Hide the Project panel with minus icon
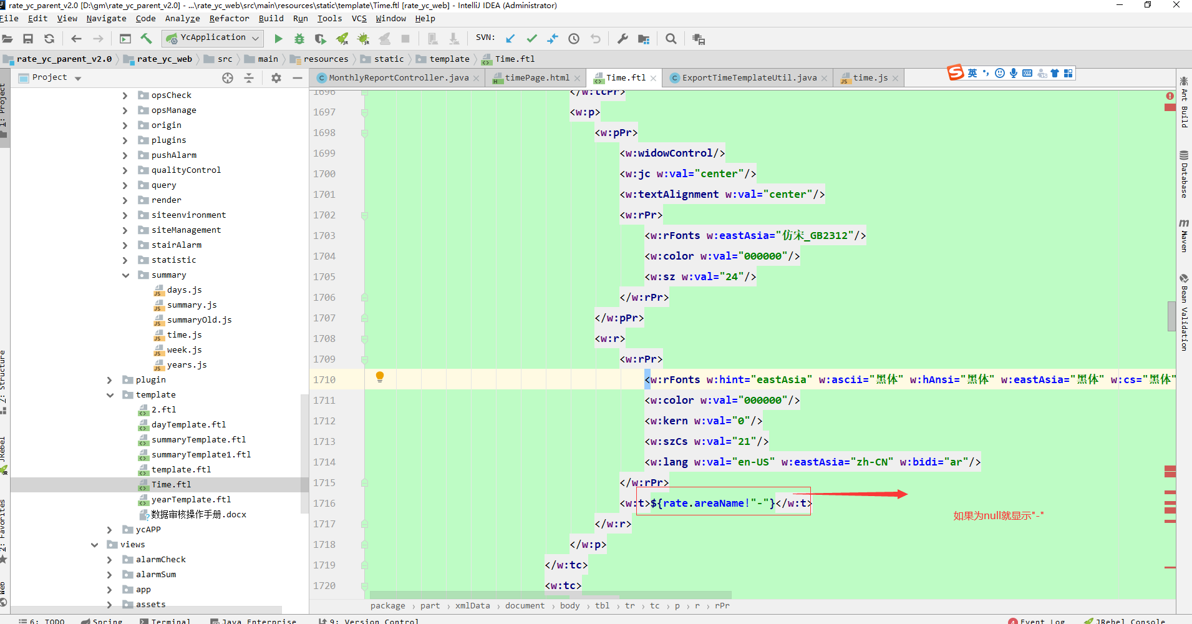Screen dimensions: 1192x624 pyautogui.click(x=298, y=78)
